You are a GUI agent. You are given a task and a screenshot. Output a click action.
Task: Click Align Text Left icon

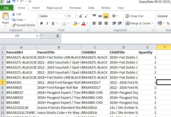click(x=94, y=23)
